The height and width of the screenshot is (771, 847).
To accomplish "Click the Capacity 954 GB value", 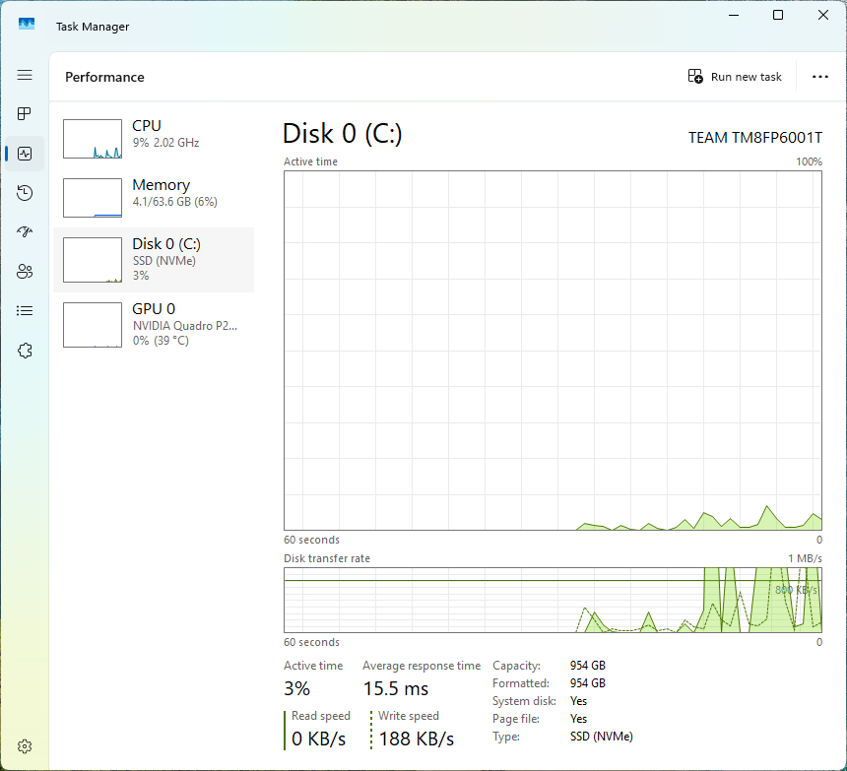I will click(588, 666).
